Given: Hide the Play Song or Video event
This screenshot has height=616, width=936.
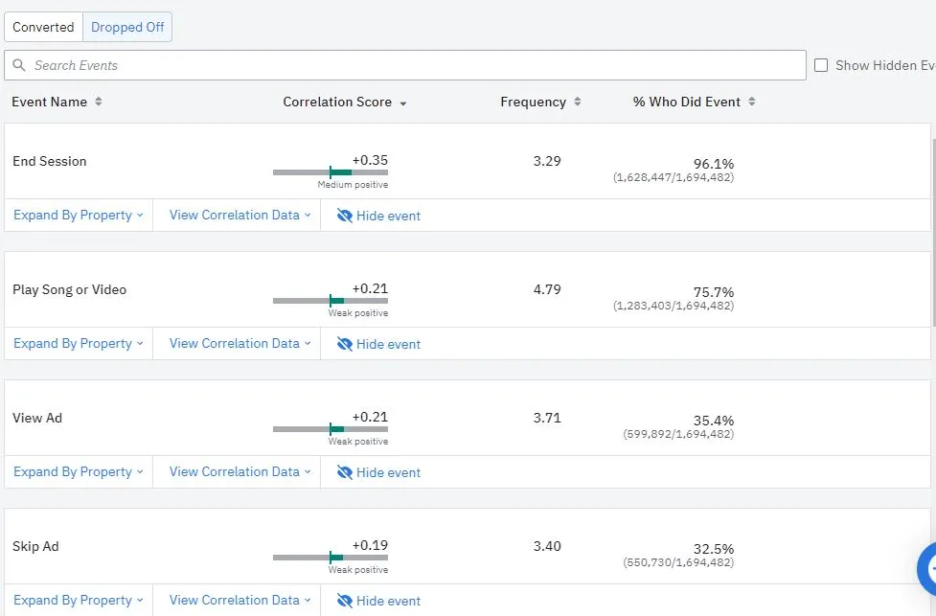Looking at the screenshot, I should click(x=378, y=344).
